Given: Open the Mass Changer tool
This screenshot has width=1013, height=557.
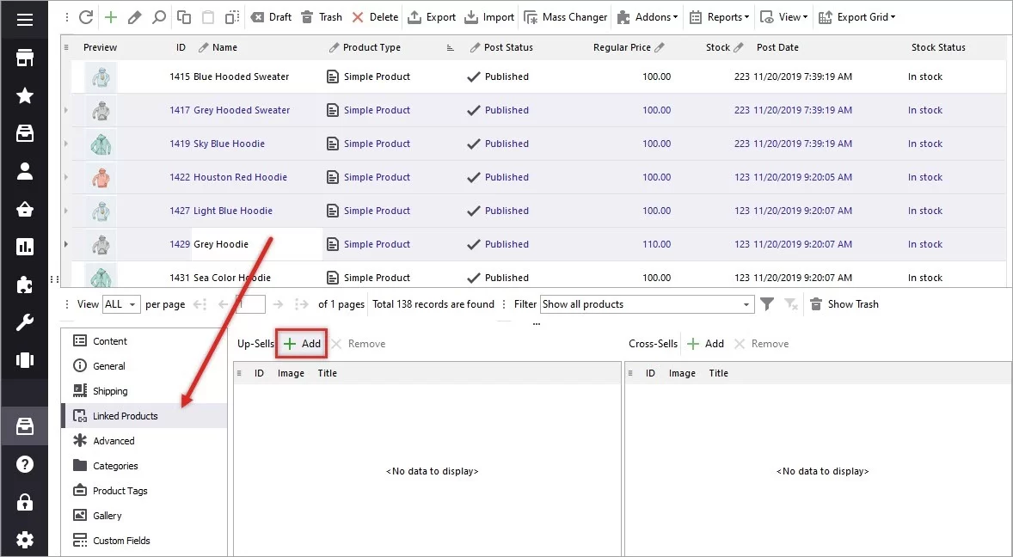Looking at the screenshot, I should (x=565, y=16).
